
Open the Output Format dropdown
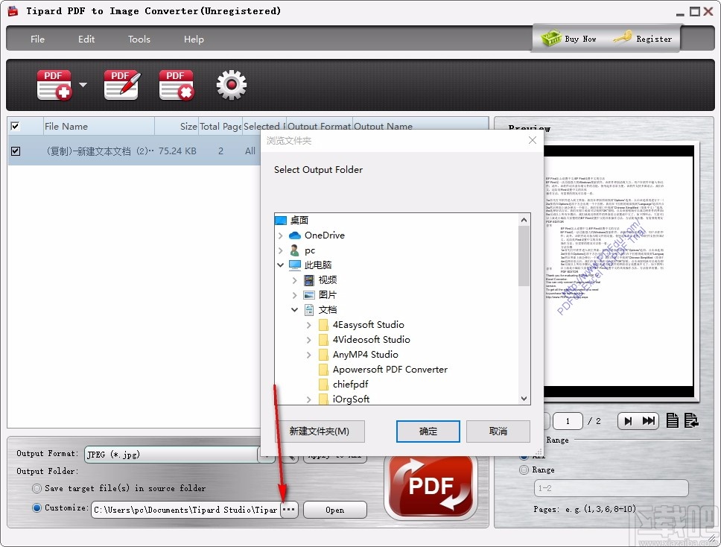pos(266,453)
